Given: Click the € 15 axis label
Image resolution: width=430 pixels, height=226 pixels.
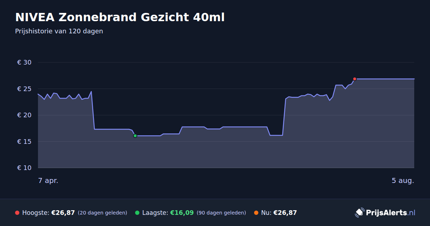Looking at the screenshot, I should (24, 142).
